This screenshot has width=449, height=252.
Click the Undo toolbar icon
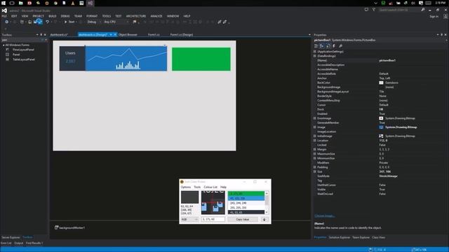point(47,22)
